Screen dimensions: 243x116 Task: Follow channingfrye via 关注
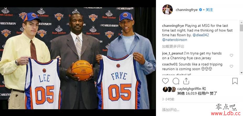click(209, 10)
